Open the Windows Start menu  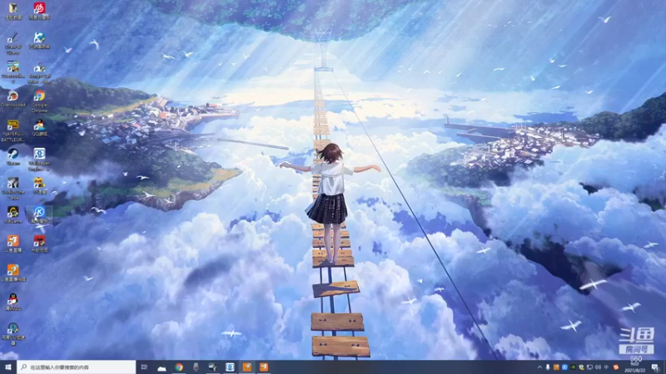click(x=8, y=367)
